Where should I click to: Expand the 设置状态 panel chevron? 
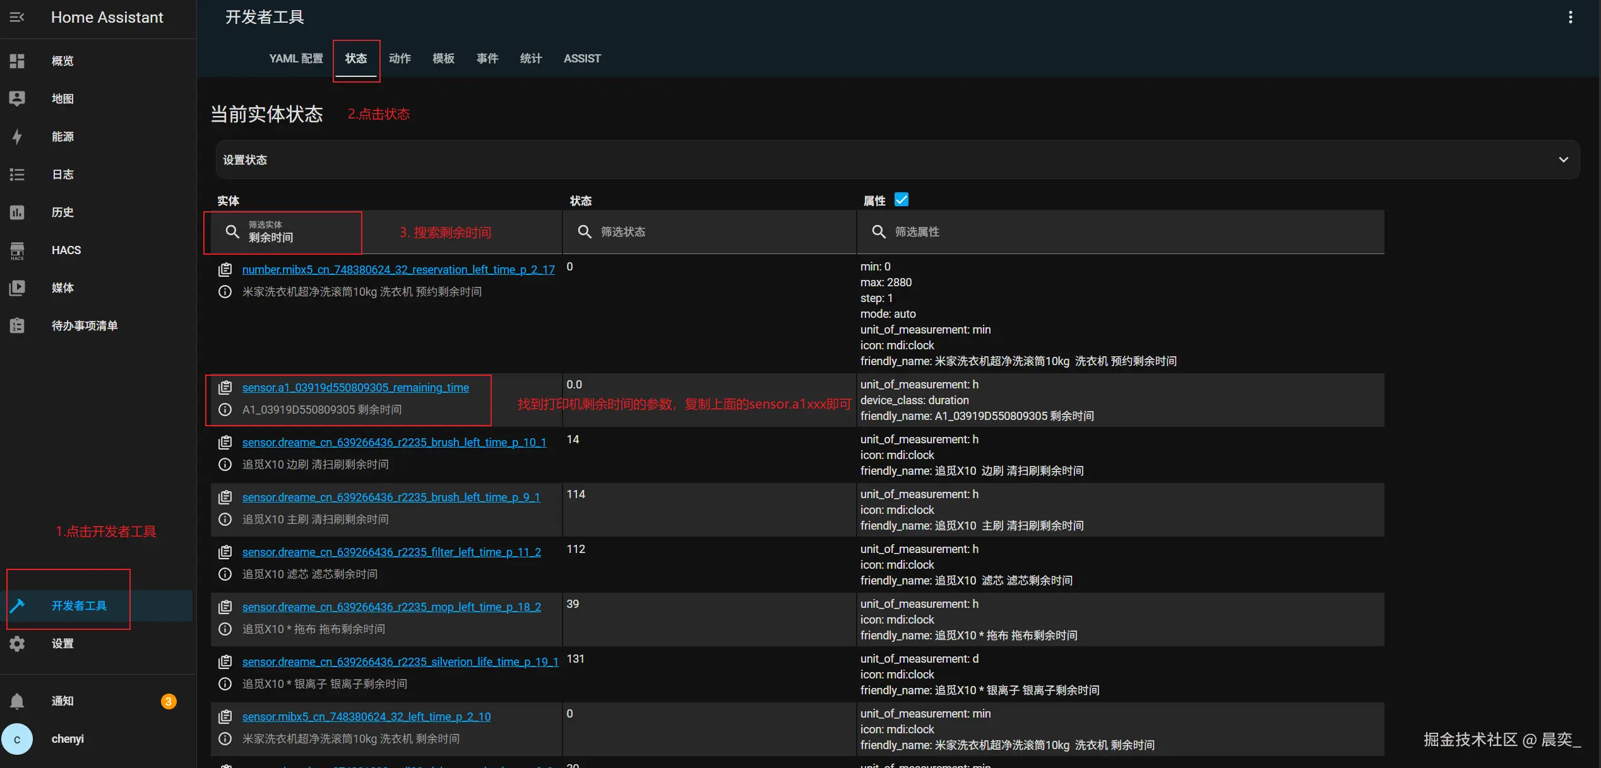point(1563,160)
